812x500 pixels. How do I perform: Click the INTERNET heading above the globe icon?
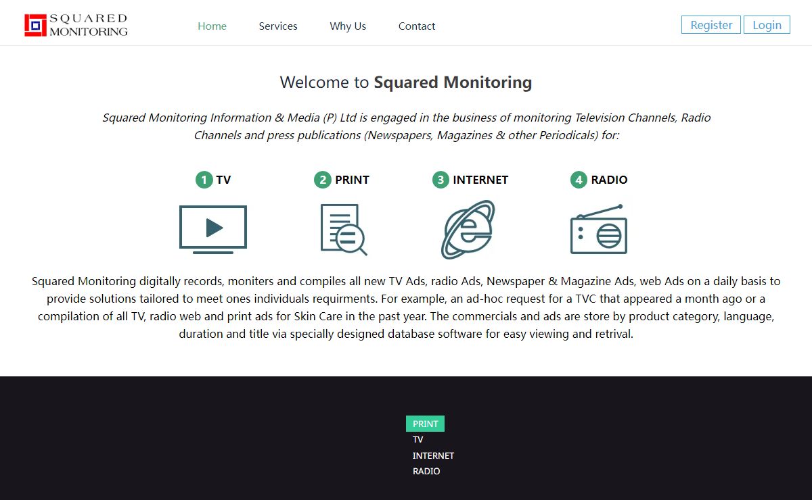pos(480,180)
